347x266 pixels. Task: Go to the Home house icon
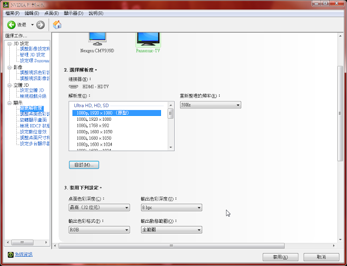57,25
